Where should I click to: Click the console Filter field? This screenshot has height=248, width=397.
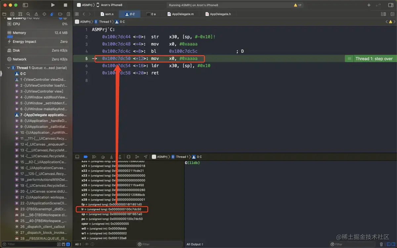(x=353, y=244)
